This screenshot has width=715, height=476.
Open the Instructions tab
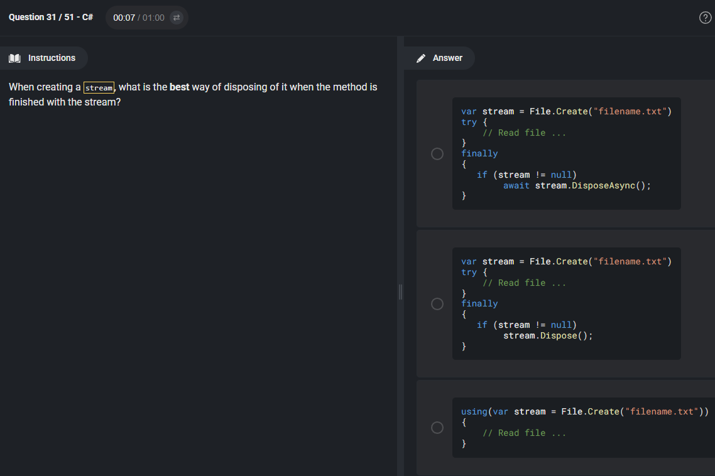coord(43,58)
